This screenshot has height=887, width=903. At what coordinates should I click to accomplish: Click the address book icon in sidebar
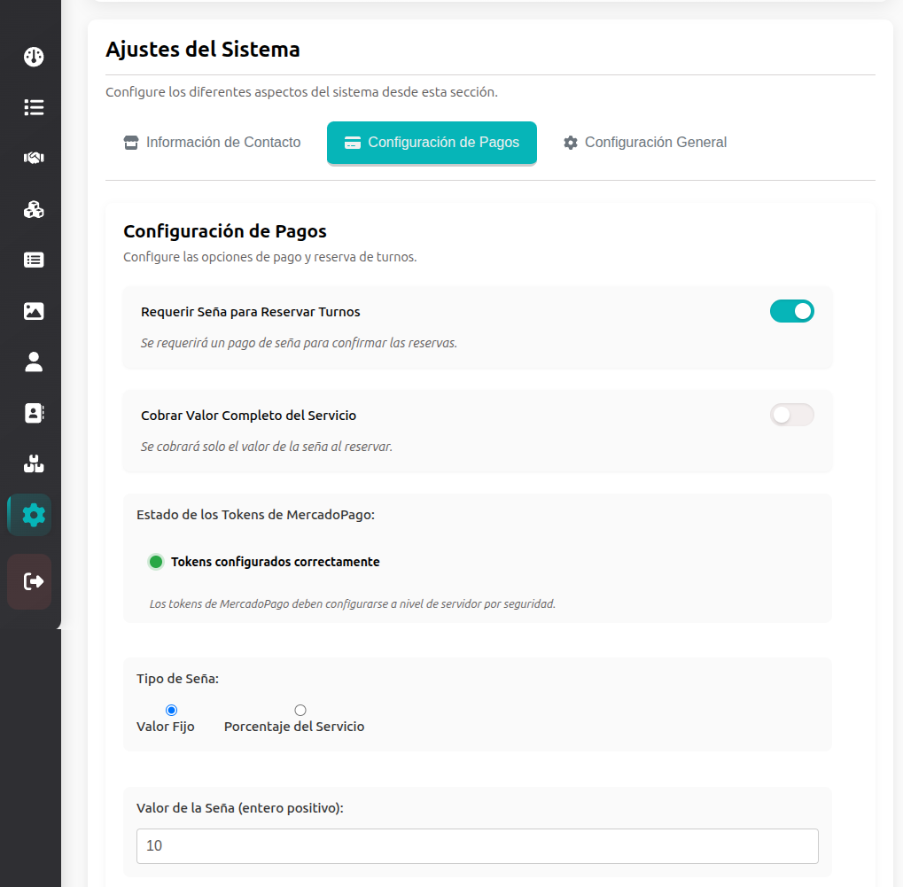tap(34, 413)
